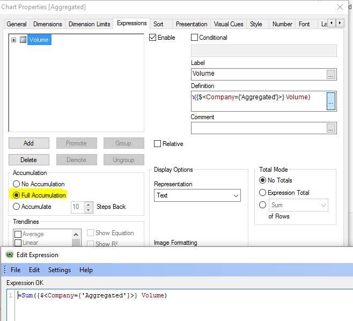Select Full Accumulation radio button

tap(16, 195)
